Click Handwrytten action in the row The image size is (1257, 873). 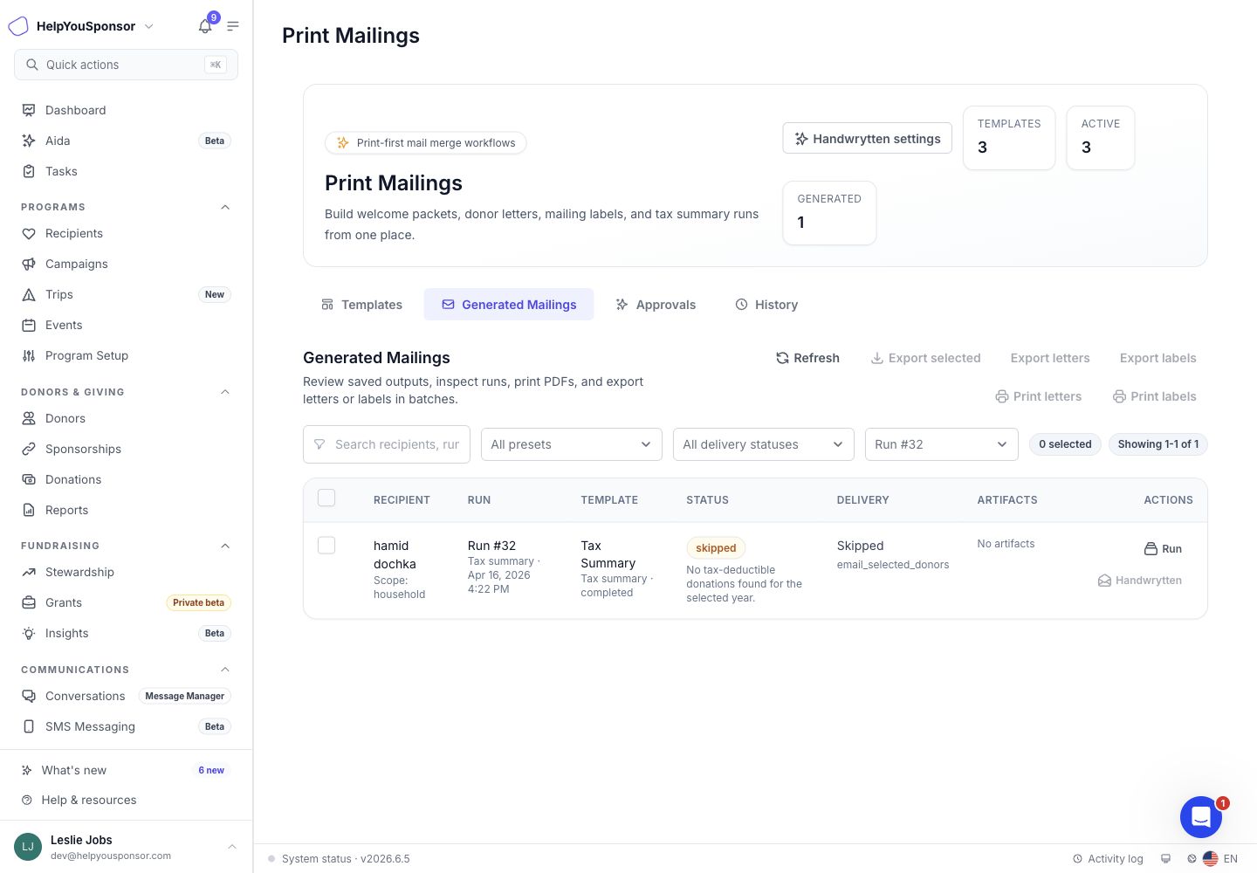point(1140,581)
